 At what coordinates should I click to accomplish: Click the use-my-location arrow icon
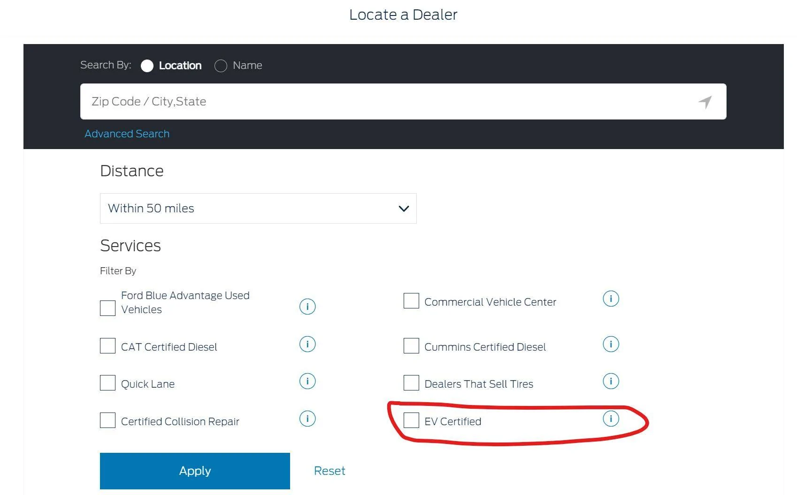(705, 102)
